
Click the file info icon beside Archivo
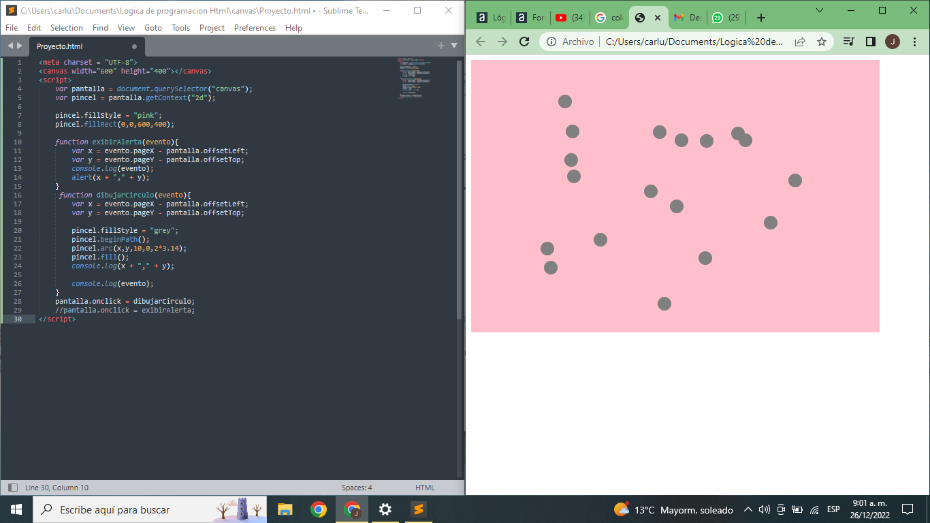tap(551, 42)
